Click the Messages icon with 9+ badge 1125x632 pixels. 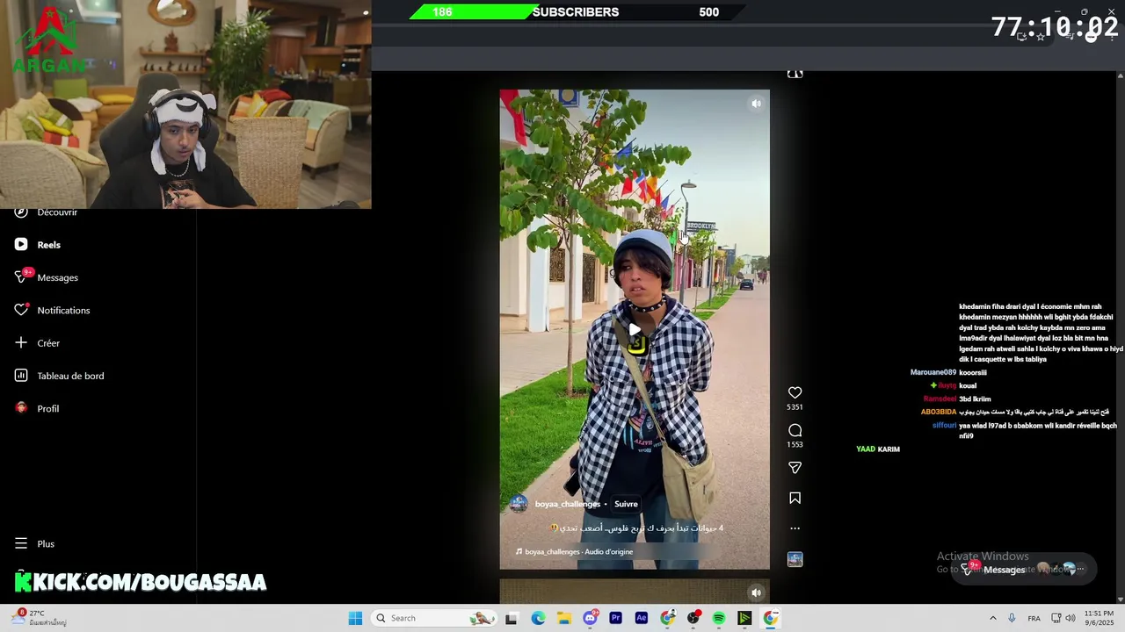click(x=21, y=277)
